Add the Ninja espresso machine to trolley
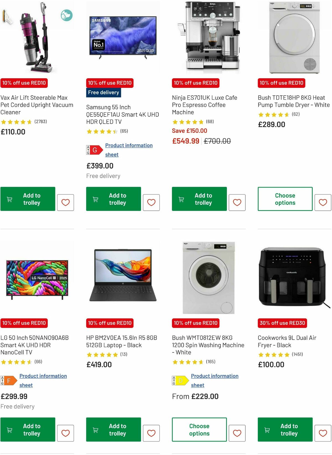Screen dimensions: 332x455 click(x=199, y=199)
